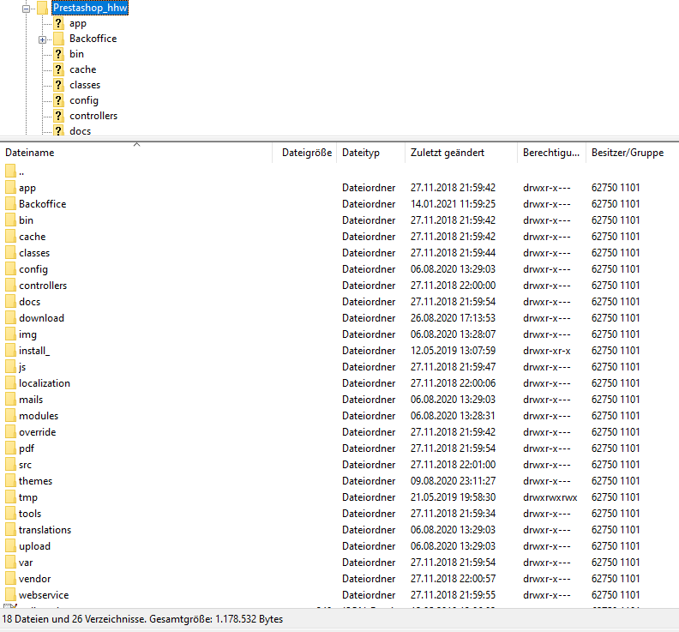This screenshot has height=632, width=679.
Task: Click permissions drwxr-xr-x of install_ row
Action: click(546, 351)
